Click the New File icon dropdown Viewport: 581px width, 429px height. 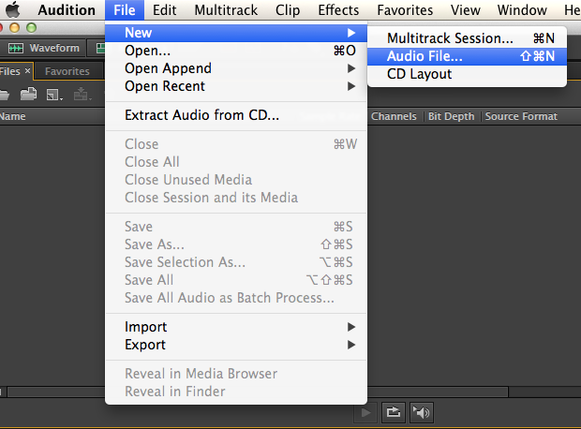(54, 94)
